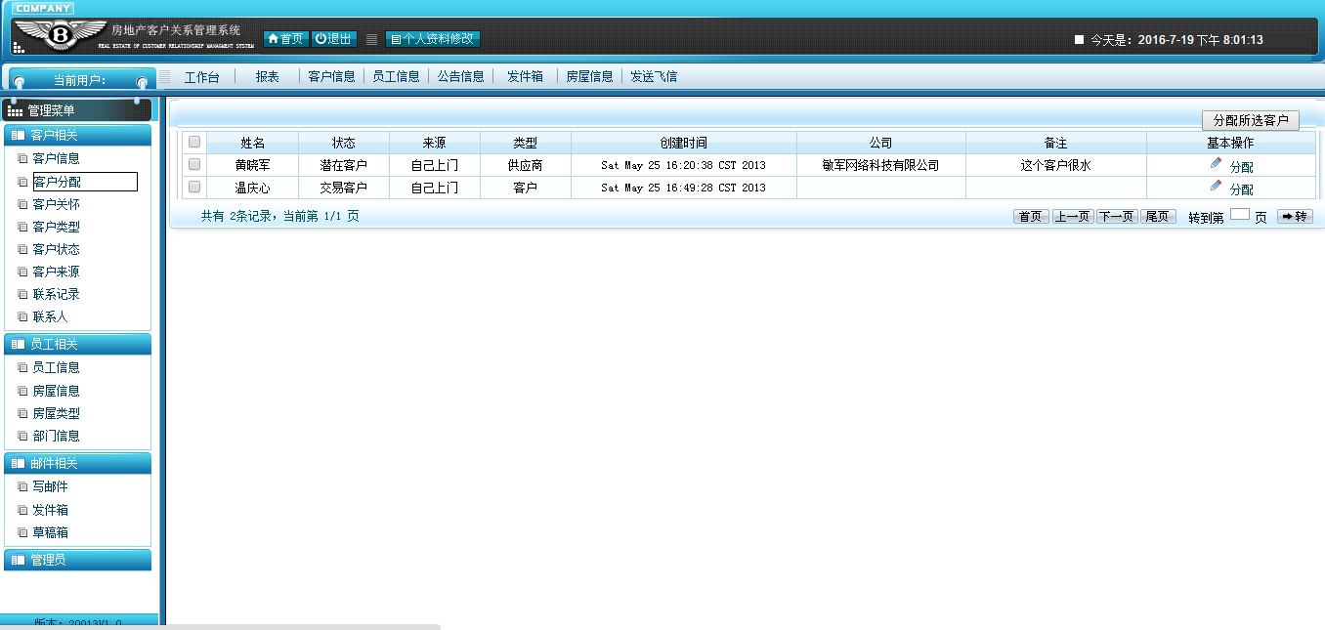Open 个人资料修改 profile edit icon button

click(x=433, y=39)
